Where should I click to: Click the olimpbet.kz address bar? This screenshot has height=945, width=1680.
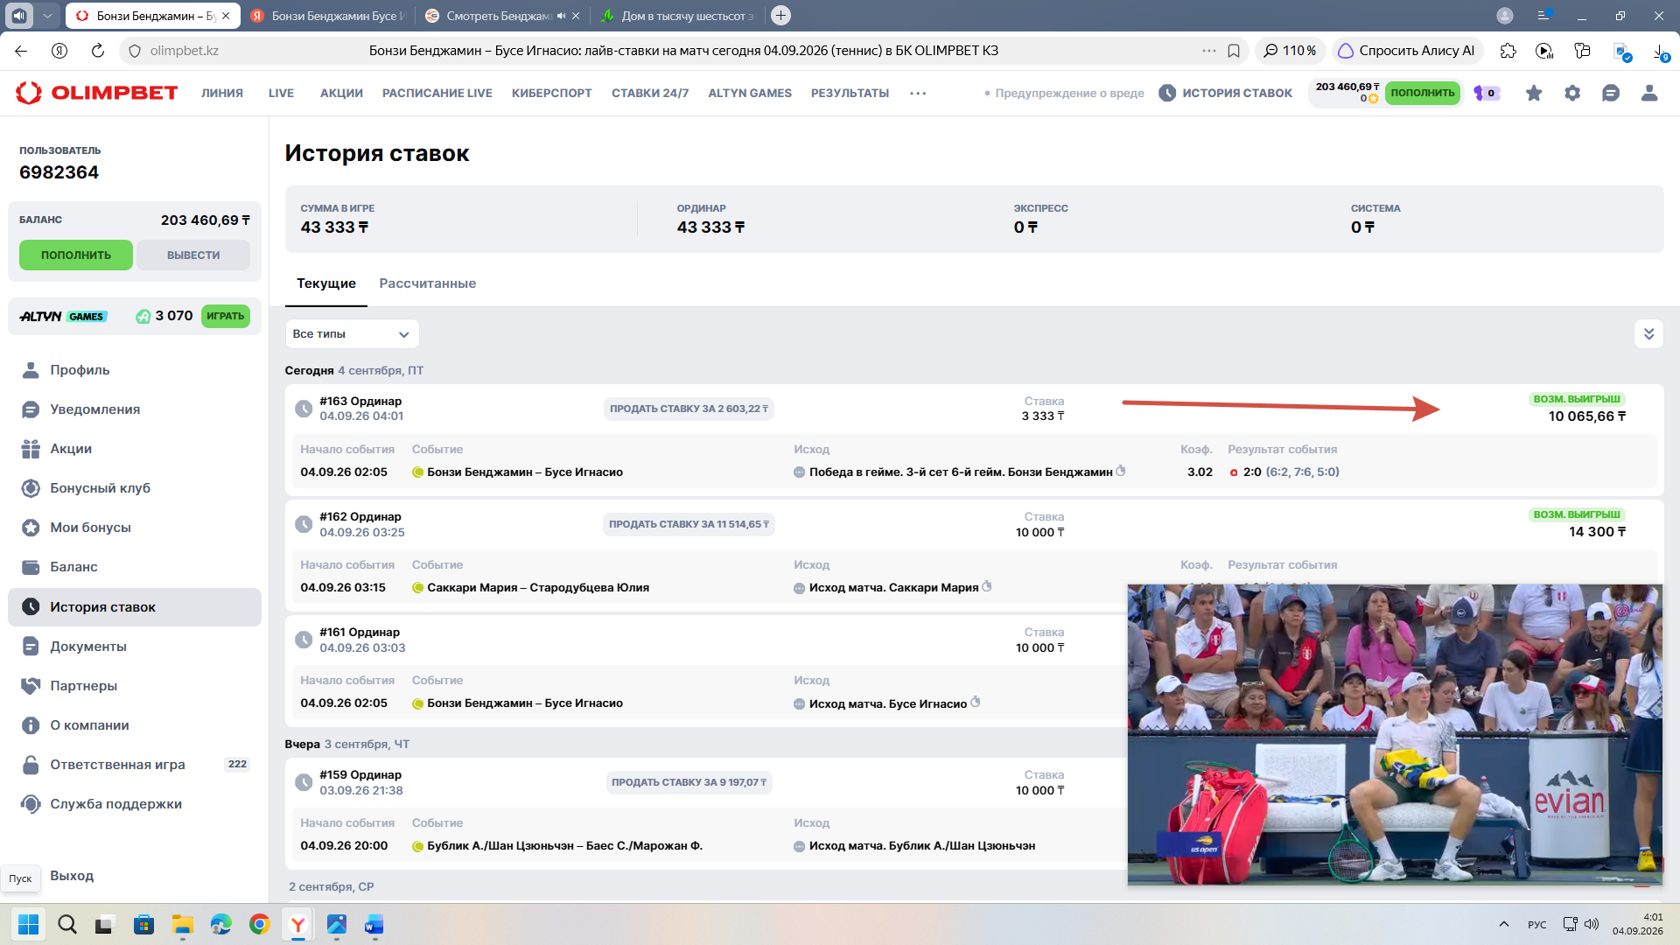tap(184, 51)
